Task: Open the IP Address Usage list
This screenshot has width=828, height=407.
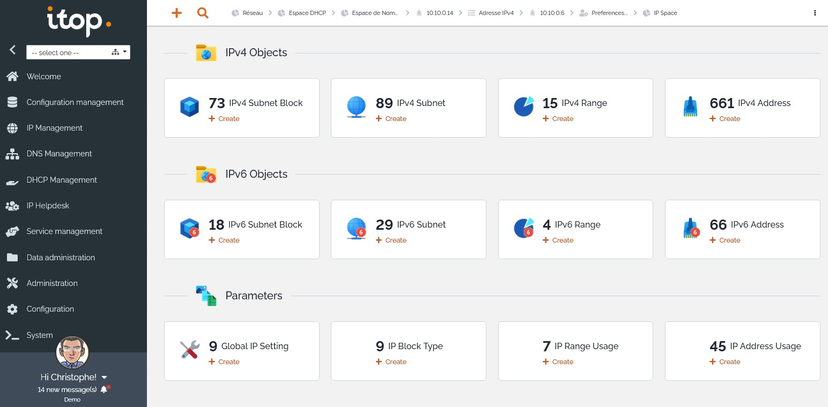Action: 765,346
